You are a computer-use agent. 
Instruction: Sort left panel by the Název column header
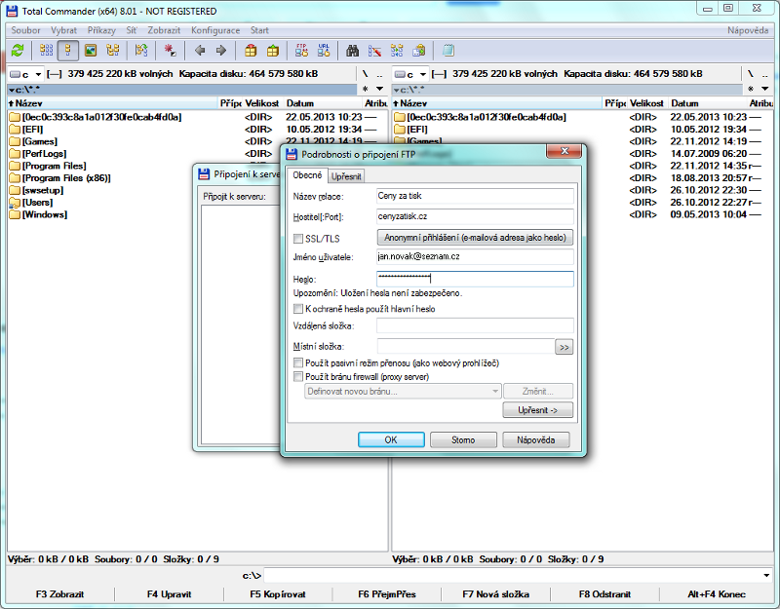(113, 103)
